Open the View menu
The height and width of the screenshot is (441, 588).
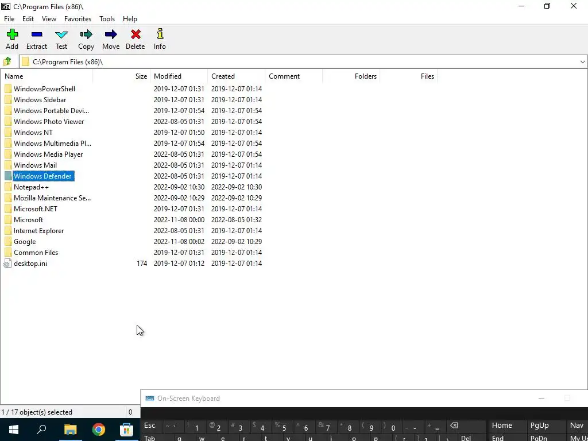49,19
